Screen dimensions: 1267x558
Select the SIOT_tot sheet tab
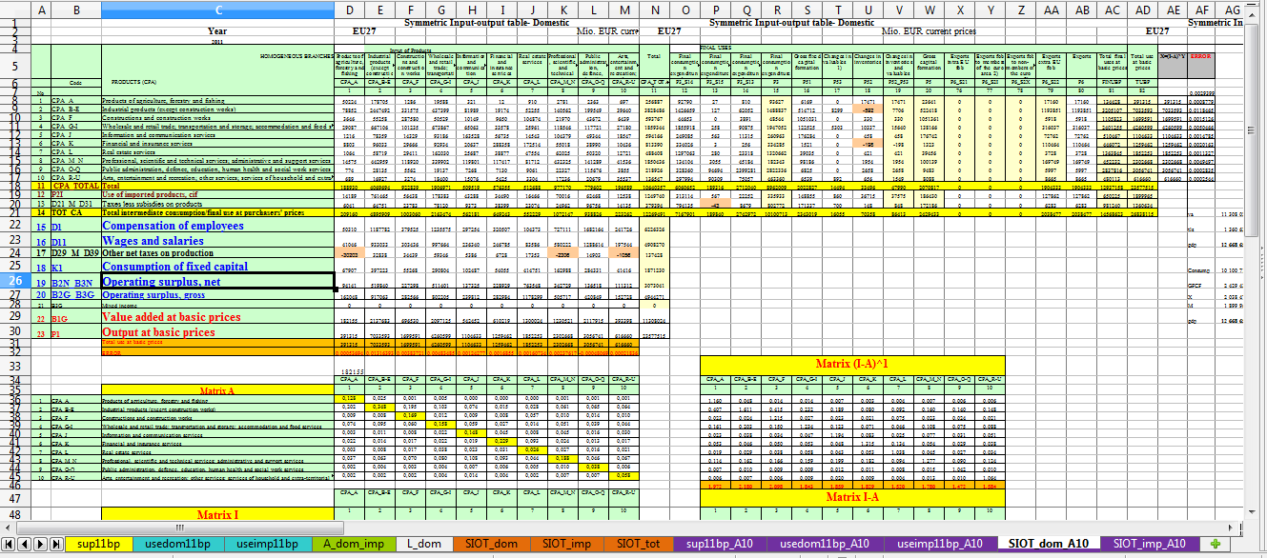click(x=638, y=544)
